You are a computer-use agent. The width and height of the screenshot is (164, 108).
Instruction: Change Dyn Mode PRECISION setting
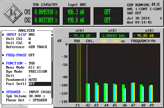coord(38,71)
